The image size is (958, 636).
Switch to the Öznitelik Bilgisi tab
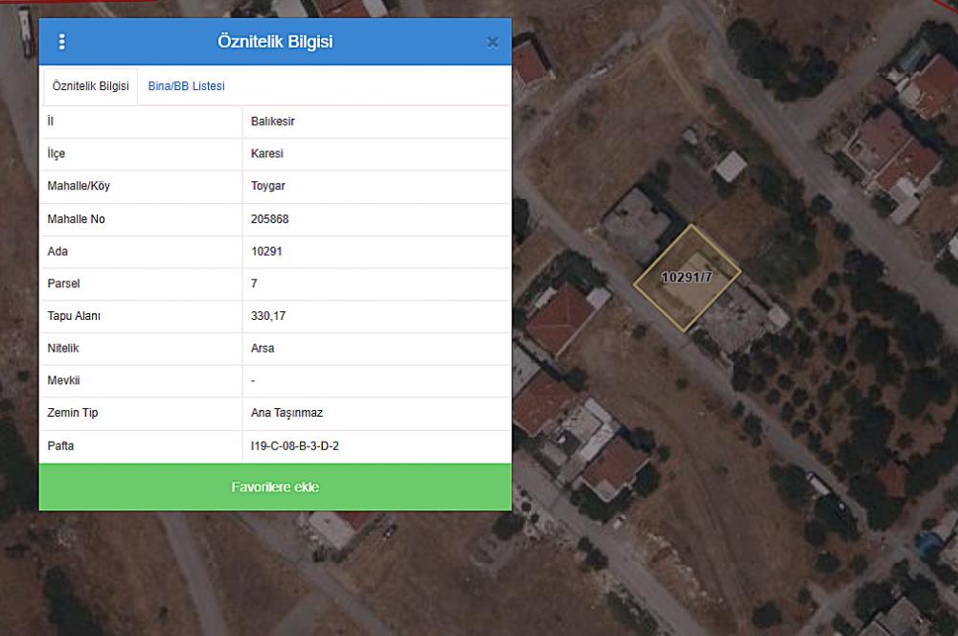pyautogui.click(x=90, y=86)
